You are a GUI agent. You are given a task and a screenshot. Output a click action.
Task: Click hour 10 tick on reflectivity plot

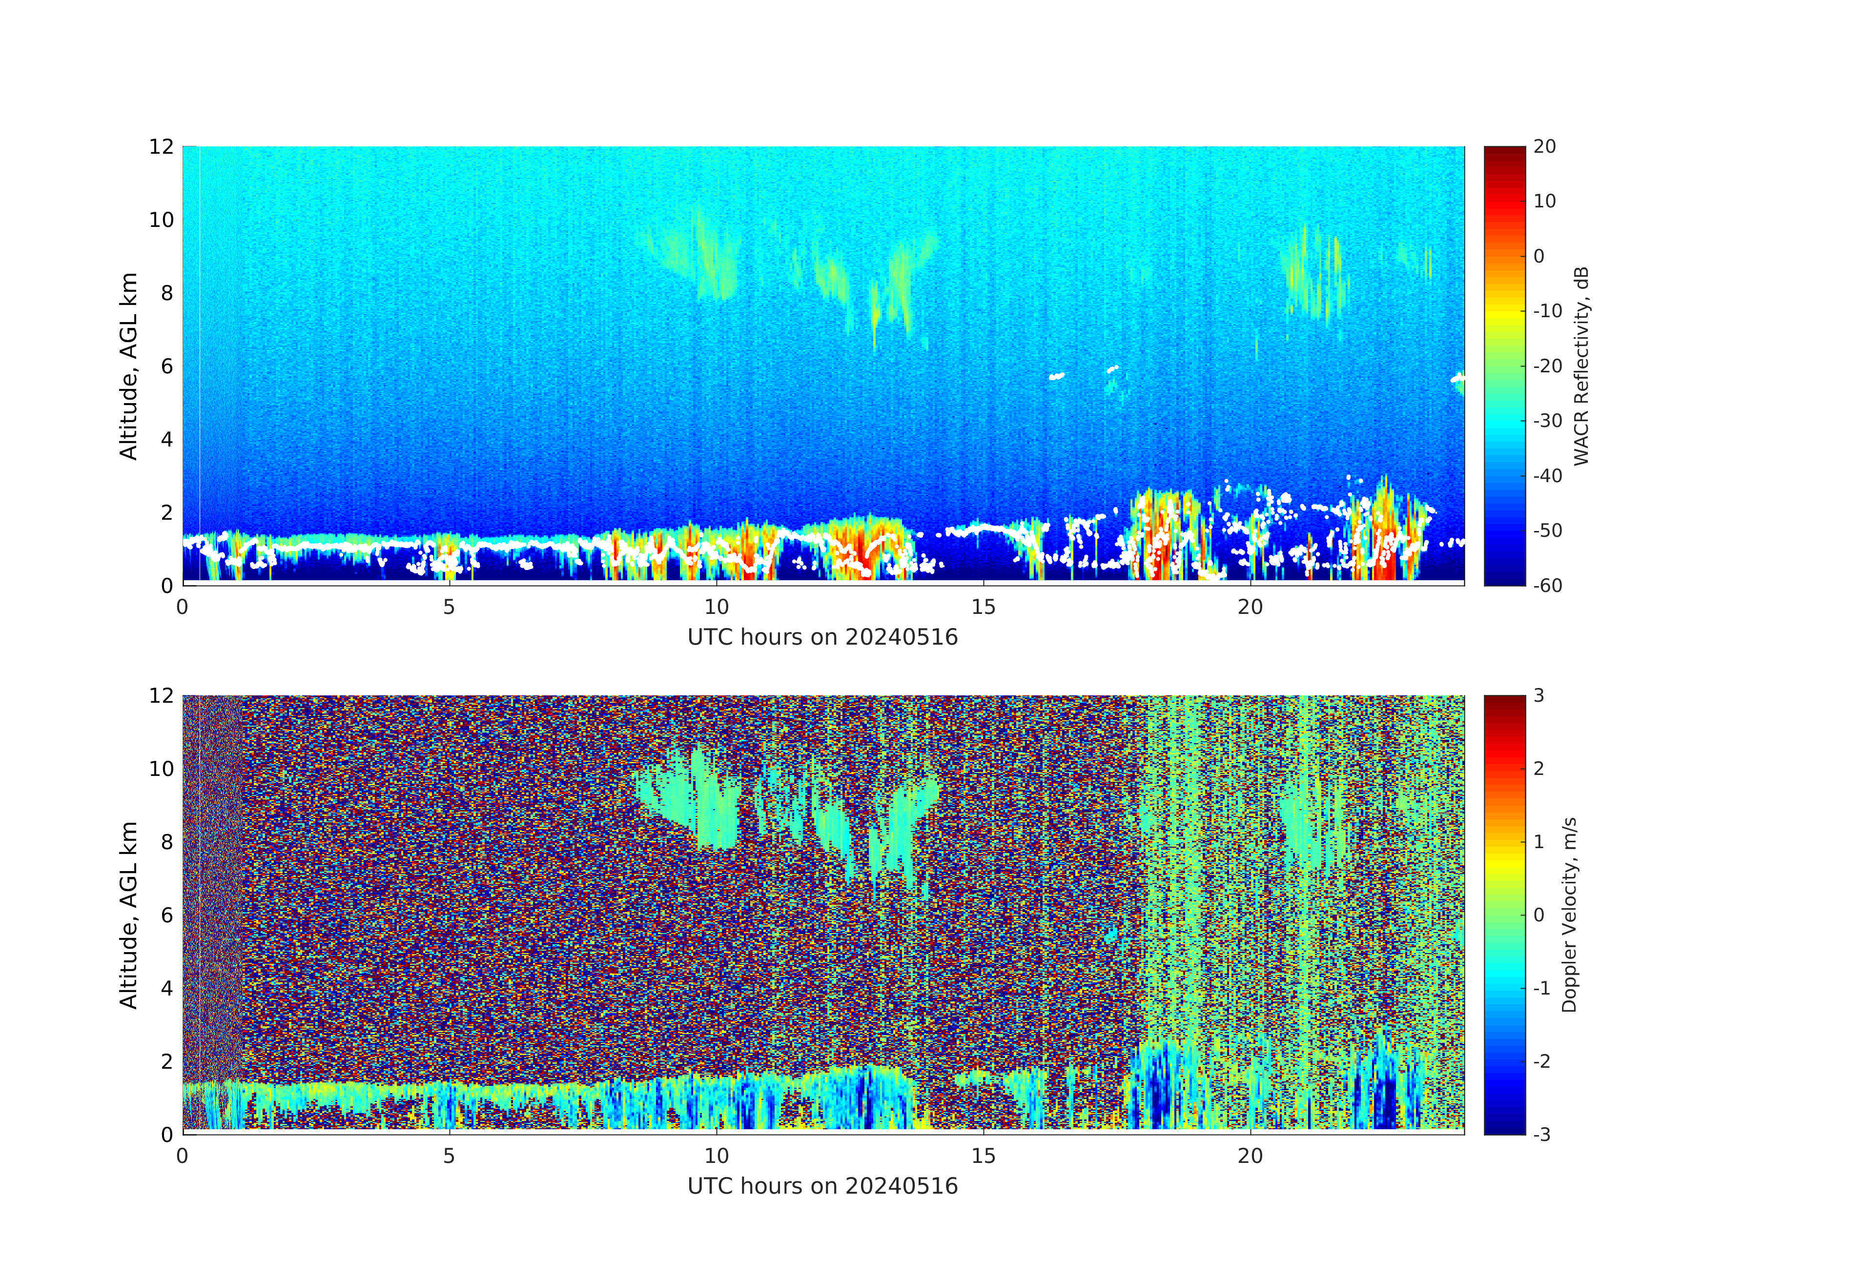[x=716, y=607]
